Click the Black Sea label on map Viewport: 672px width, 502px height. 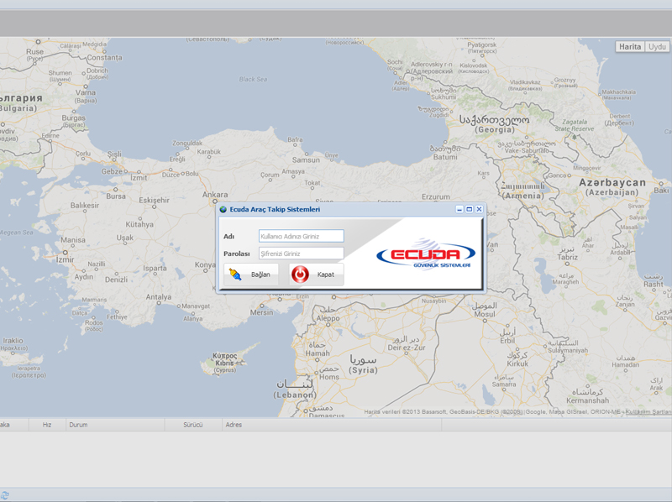point(253,79)
